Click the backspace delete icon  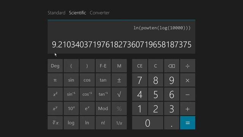coord(172,66)
